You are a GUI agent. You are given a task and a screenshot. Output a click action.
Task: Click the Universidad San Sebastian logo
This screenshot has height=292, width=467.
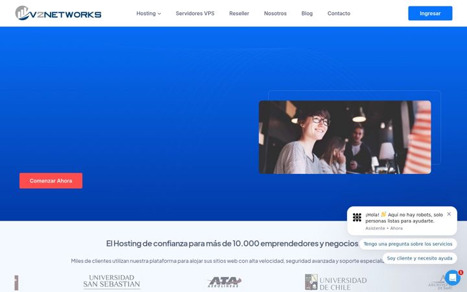coord(112,282)
